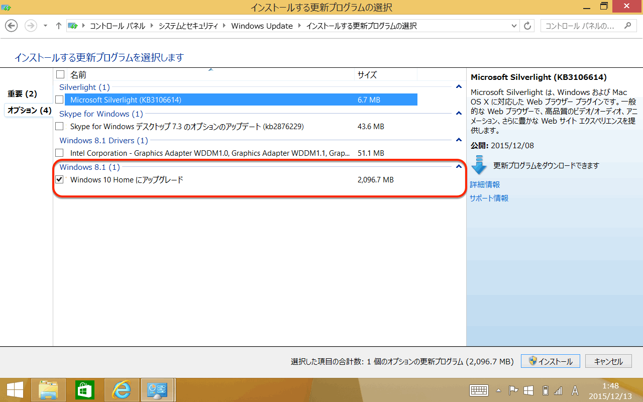Enable the Intel Graphics Adapter driver checkbox
The height and width of the screenshot is (402, 643).
pos(60,153)
